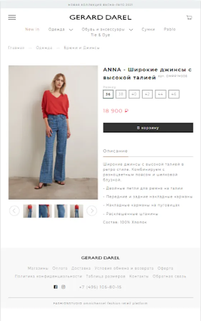Visit the Facebook page
This screenshot has height=321, width=201.
55,287
